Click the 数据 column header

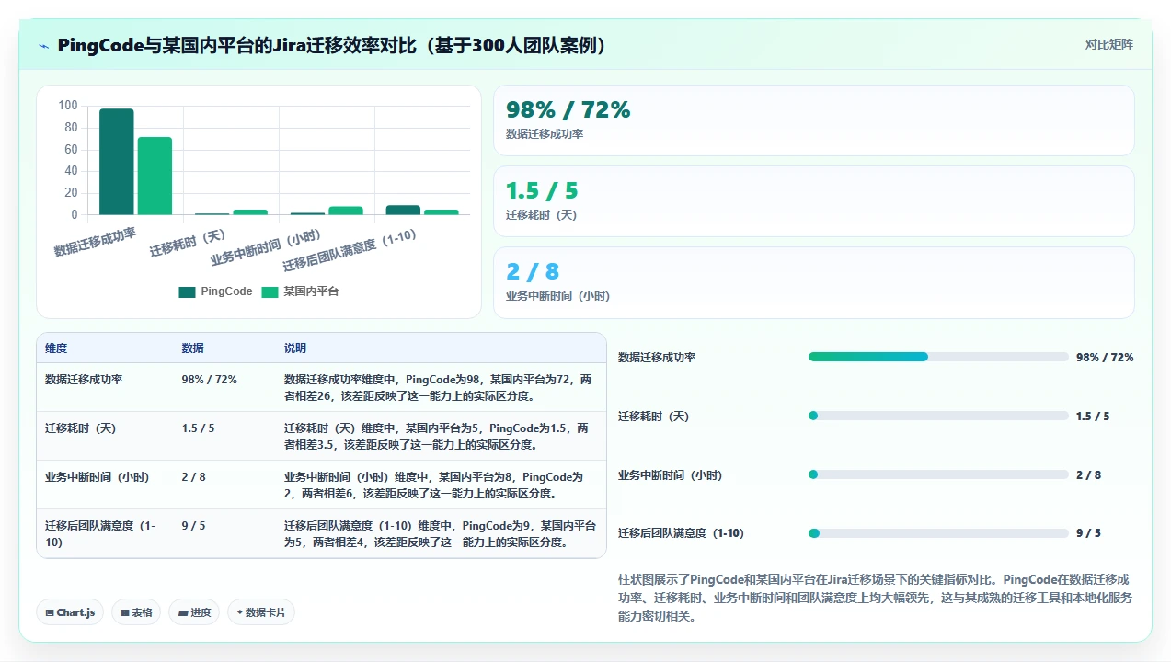coord(193,348)
